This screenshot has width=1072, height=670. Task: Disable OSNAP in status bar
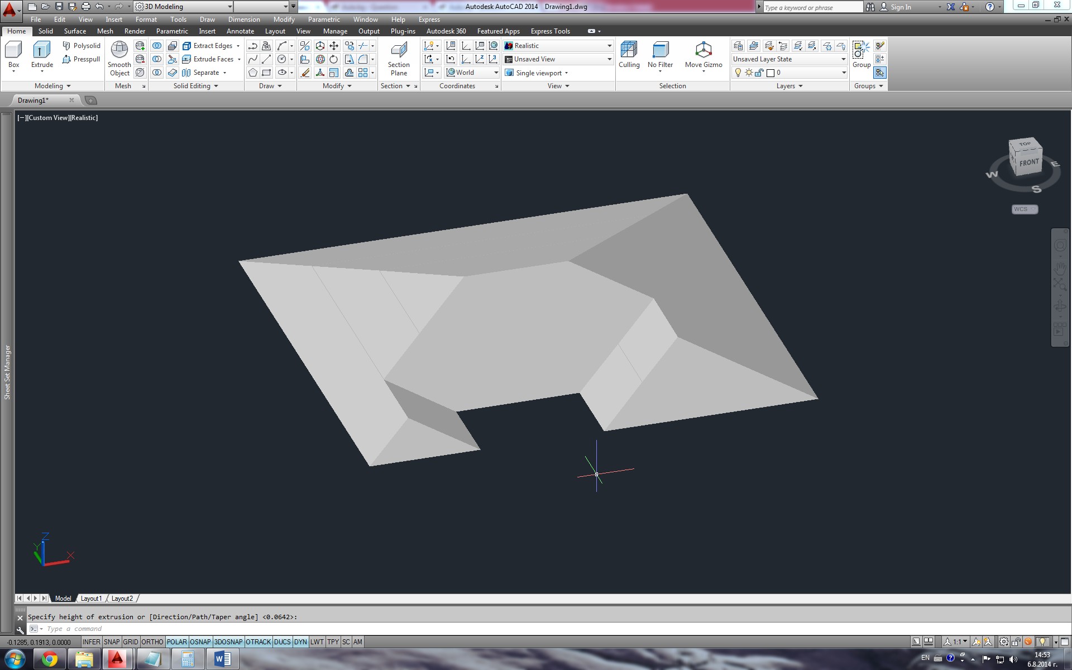(200, 642)
